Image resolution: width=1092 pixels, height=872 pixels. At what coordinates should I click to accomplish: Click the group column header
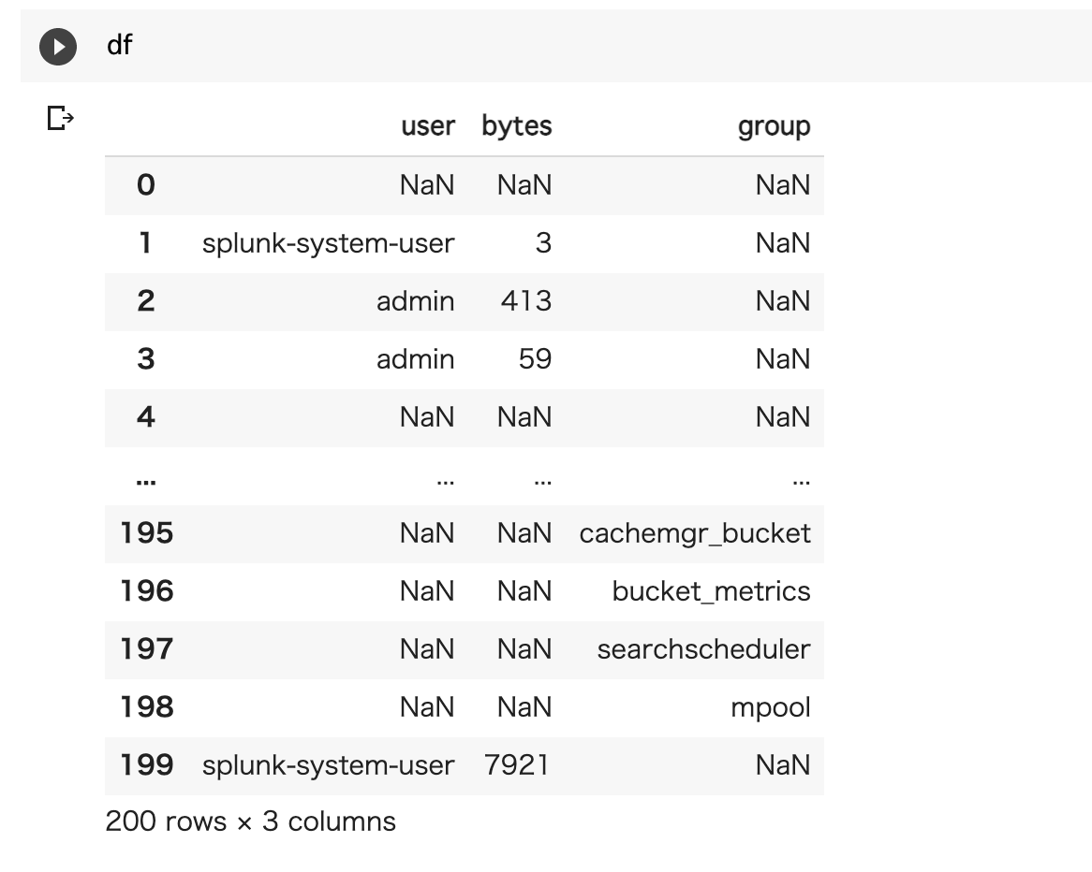click(x=774, y=125)
